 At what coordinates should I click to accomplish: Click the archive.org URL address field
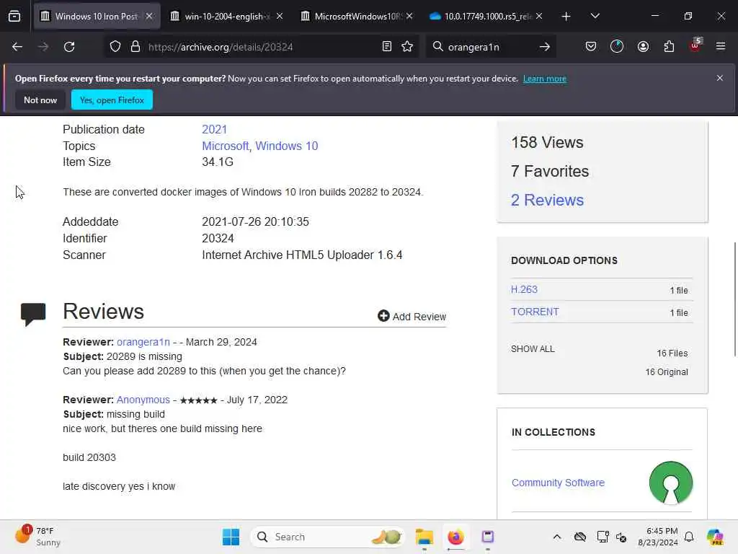click(261, 47)
